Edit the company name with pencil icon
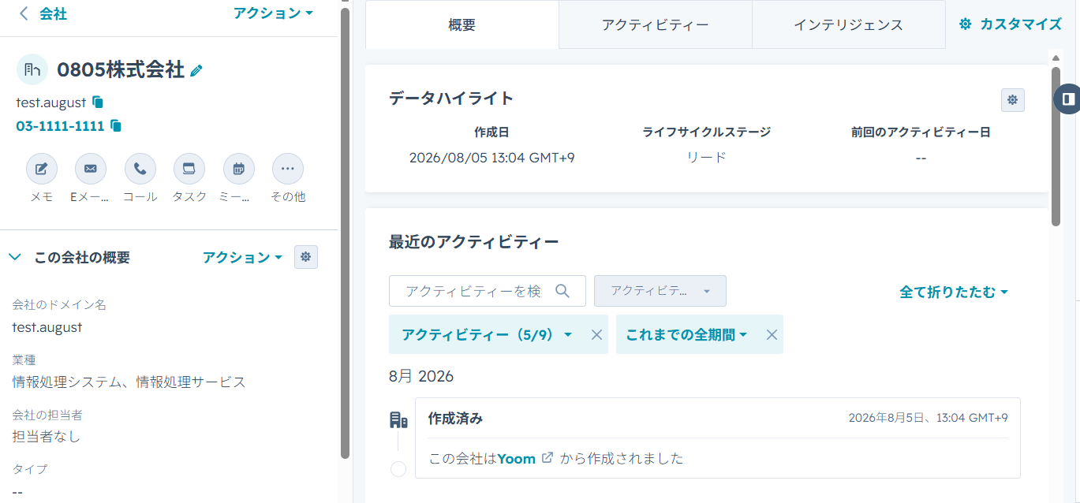1080x503 pixels. click(196, 70)
